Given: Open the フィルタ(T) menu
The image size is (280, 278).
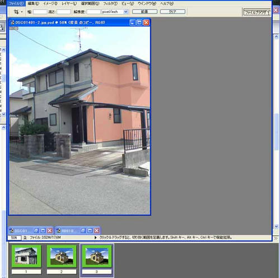Looking at the screenshot, I should click(110, 3).
